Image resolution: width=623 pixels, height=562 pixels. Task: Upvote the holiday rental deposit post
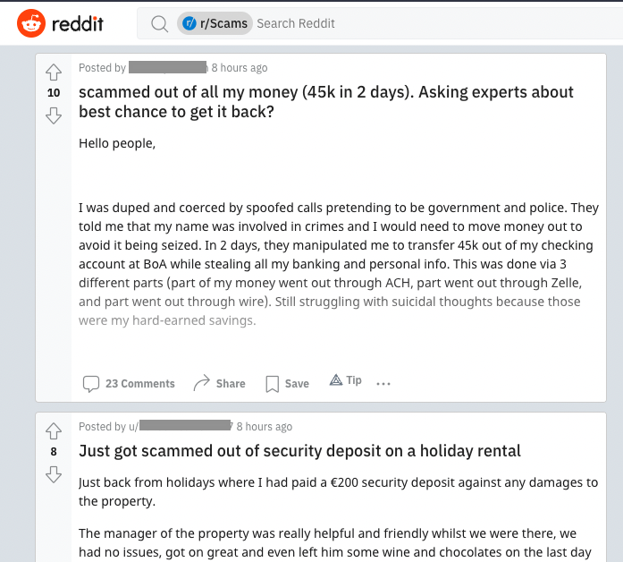54,431
